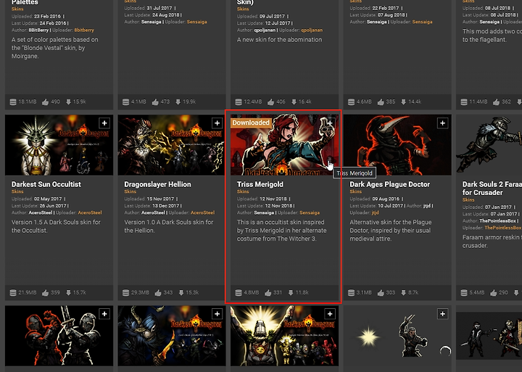This screenshot has height=372, width=522.
Task: Visit AceroSteel uploader link under Dragonslayer Hellion
Action: coord(203,212)
